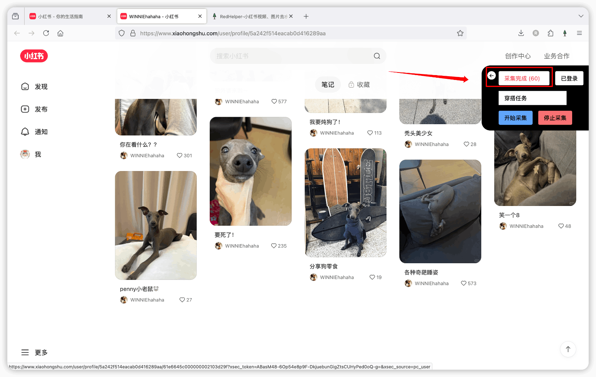Open the 更多 hamburger menu
The height and width of the screenshot is (377, 596).
[x=34, y=352]
